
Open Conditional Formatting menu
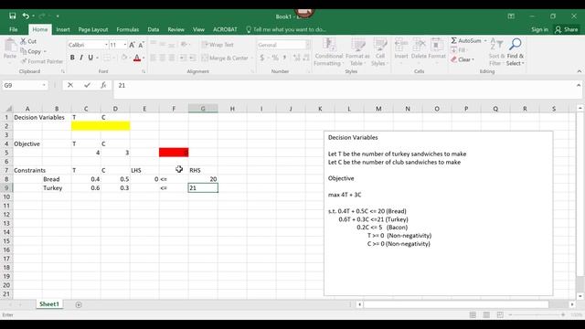coord(328,52)
